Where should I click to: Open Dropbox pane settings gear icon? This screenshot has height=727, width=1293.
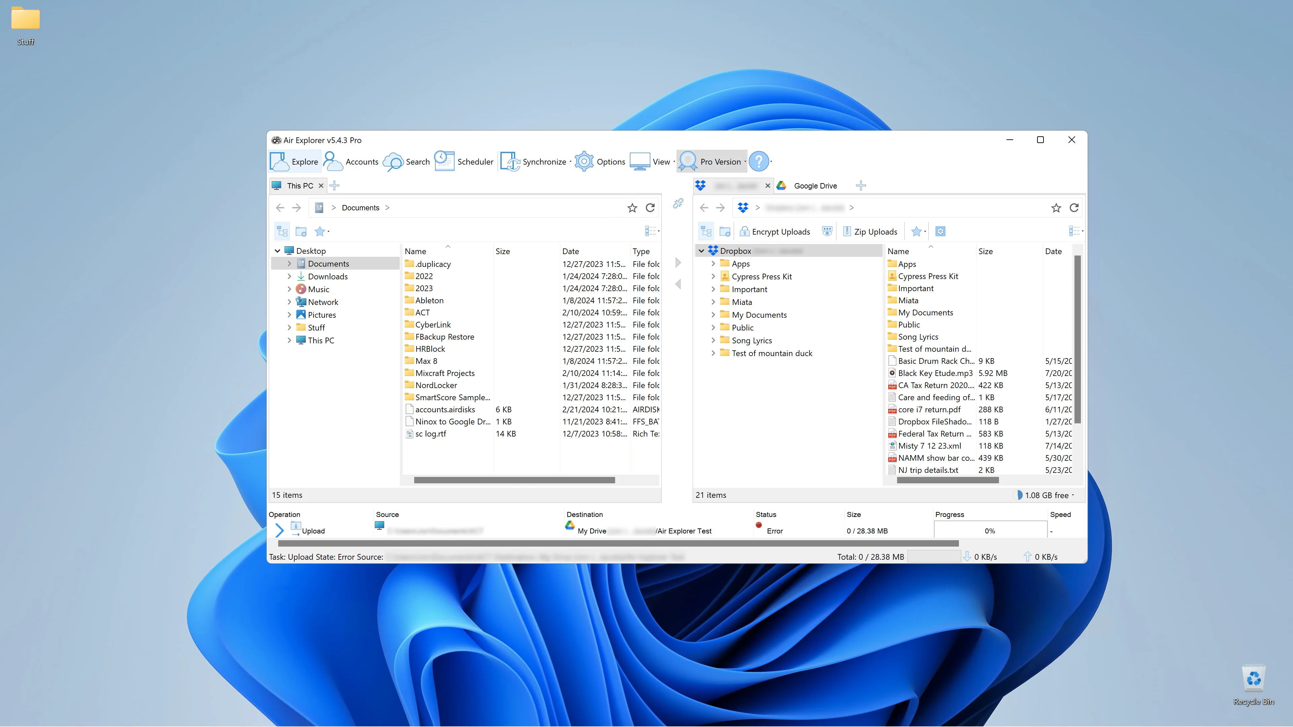point(940,231)
